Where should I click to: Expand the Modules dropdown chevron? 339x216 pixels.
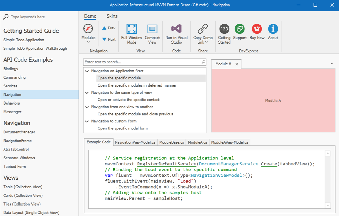pos(88,42)
